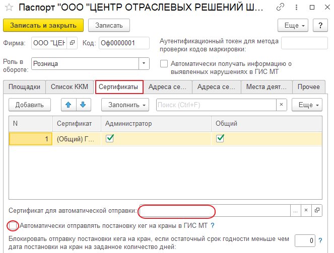This screenshot has width=334, height=253.
Task: Click Записать и закрыть button
Action: 43,25
